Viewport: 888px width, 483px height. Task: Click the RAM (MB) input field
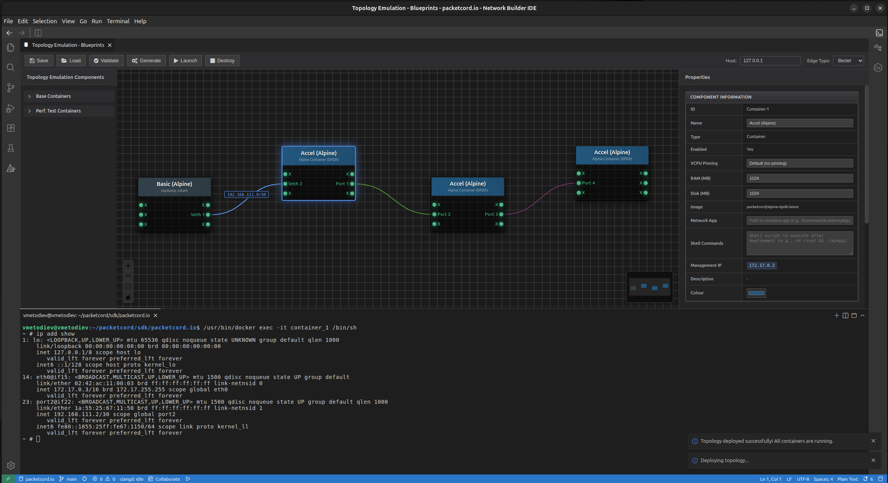click(x=799, y=178)
